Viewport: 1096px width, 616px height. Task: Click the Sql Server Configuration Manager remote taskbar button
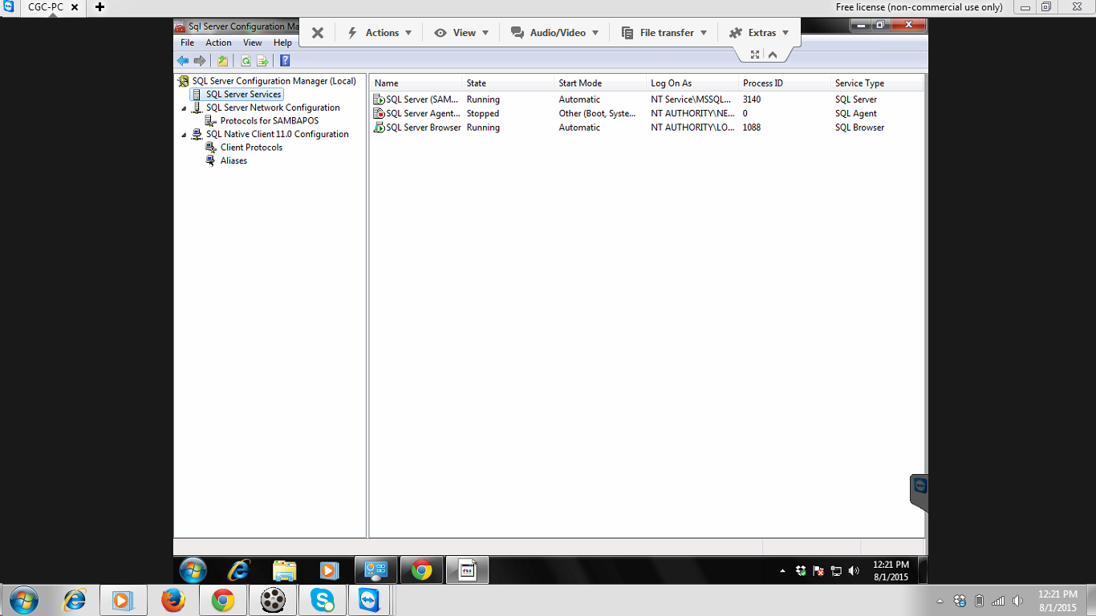[468, 570]
